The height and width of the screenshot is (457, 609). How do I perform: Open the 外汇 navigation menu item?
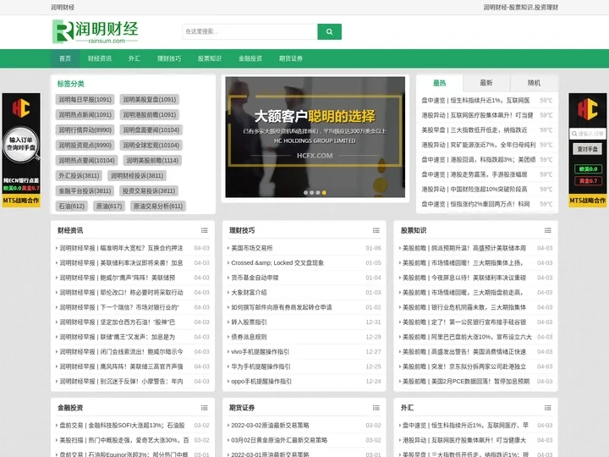click(x=134, y=58)
